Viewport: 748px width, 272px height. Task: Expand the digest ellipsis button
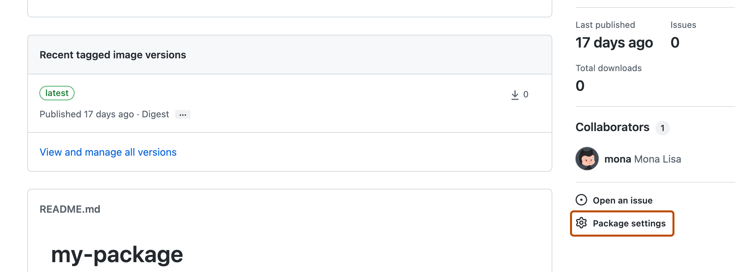pos(183,115)
